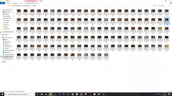
Task: Open Creative Cloud Files in the sidebar
Action: point(9,32)
